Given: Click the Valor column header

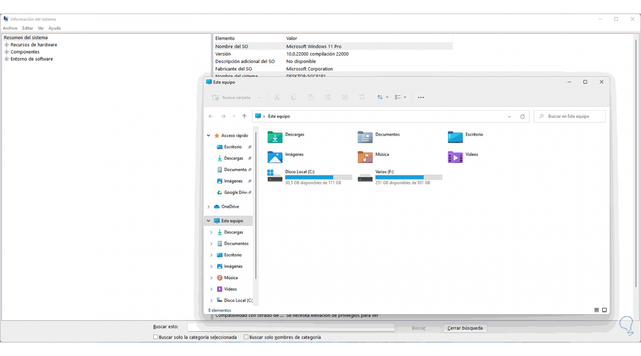Looking at the screenshot, I should click(368, 38).
